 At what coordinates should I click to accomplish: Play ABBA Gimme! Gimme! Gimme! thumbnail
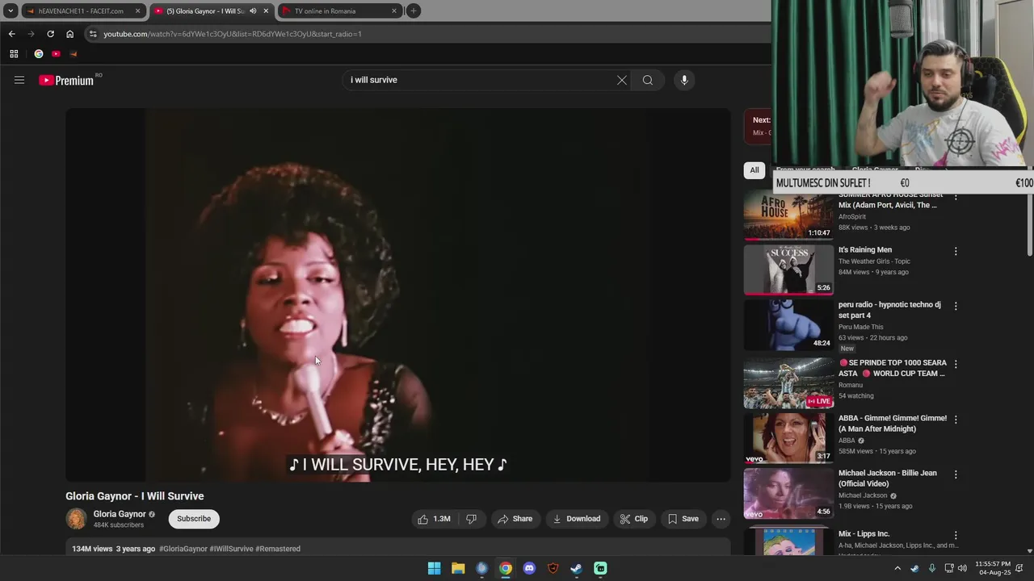[x=788, y=438]
